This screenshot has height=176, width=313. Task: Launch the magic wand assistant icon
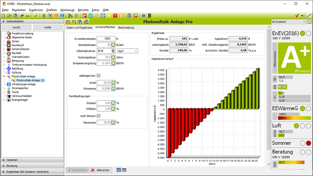(x=36, y=16)
